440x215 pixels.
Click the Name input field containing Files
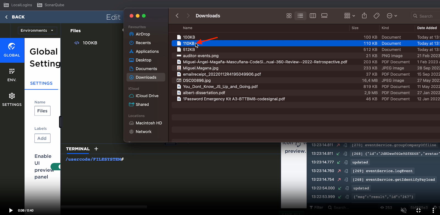[x=42, y=111]
